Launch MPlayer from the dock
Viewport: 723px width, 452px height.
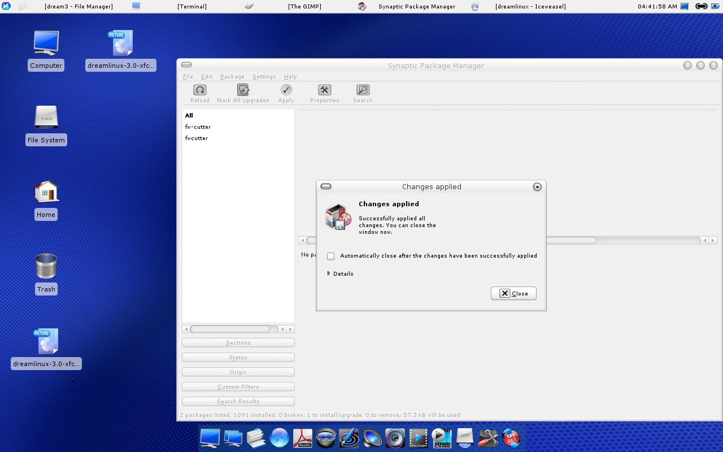pos(419,437)
